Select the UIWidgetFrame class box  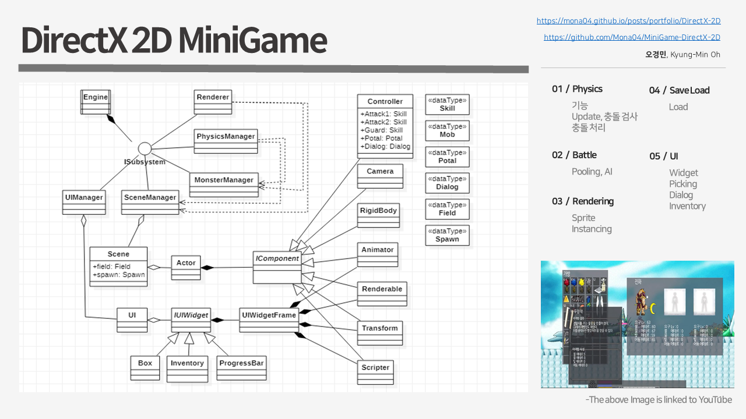pyautogui.click(x=269, y=320)
